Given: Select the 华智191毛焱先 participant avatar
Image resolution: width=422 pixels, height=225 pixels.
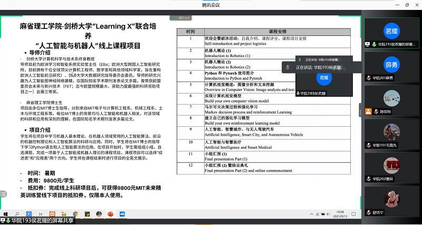Looking at the screenshot, I should pos(391,132).
